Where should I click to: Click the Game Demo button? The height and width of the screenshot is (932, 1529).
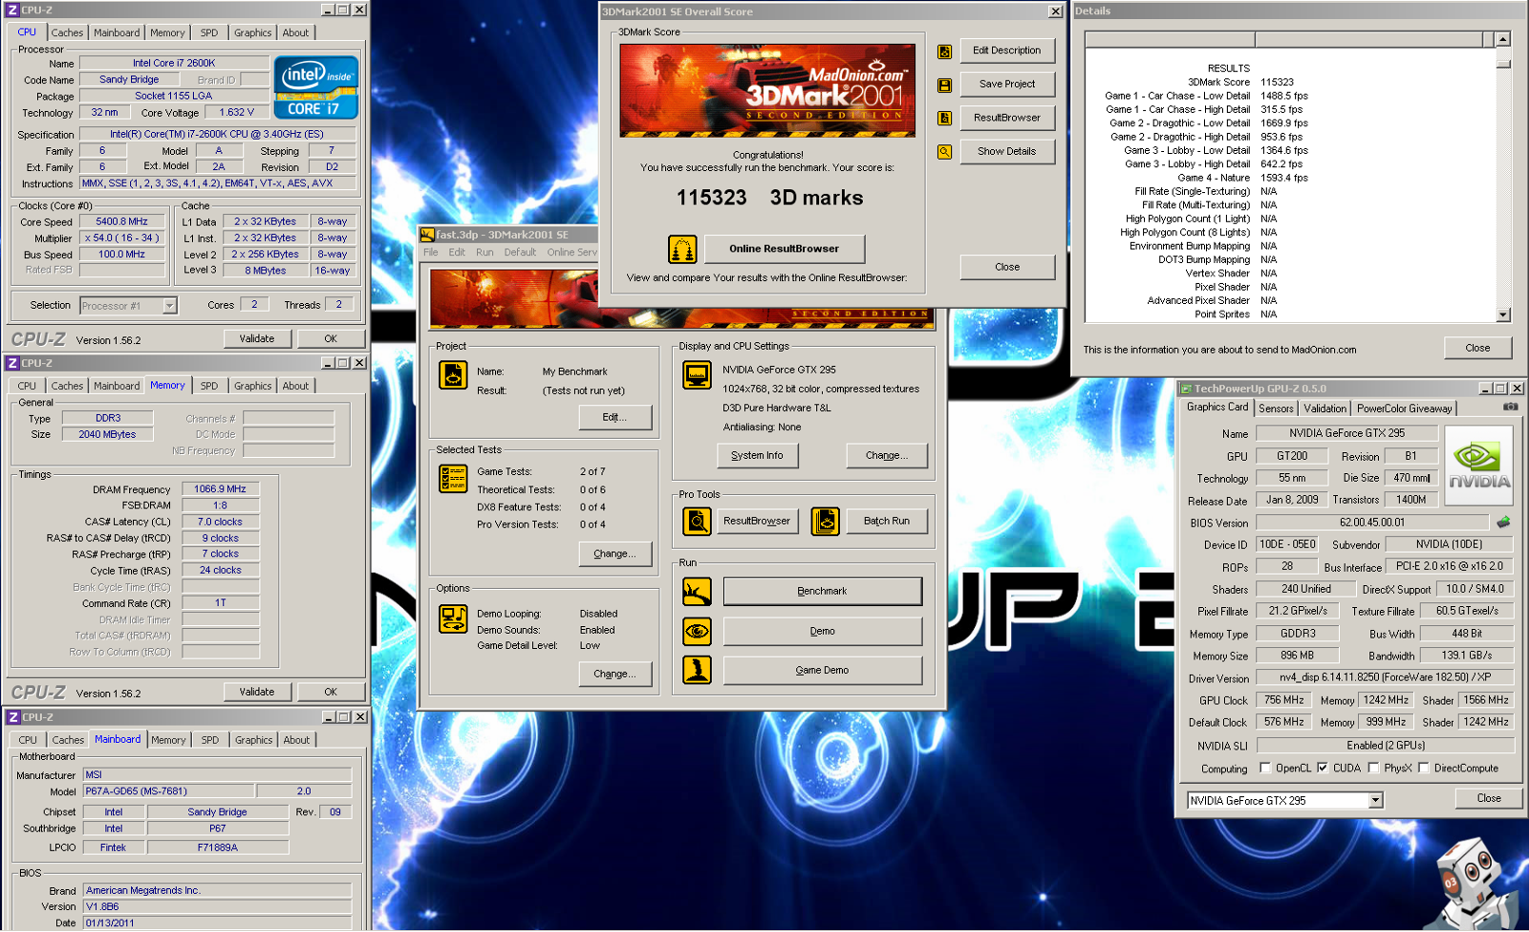[823, 670]
